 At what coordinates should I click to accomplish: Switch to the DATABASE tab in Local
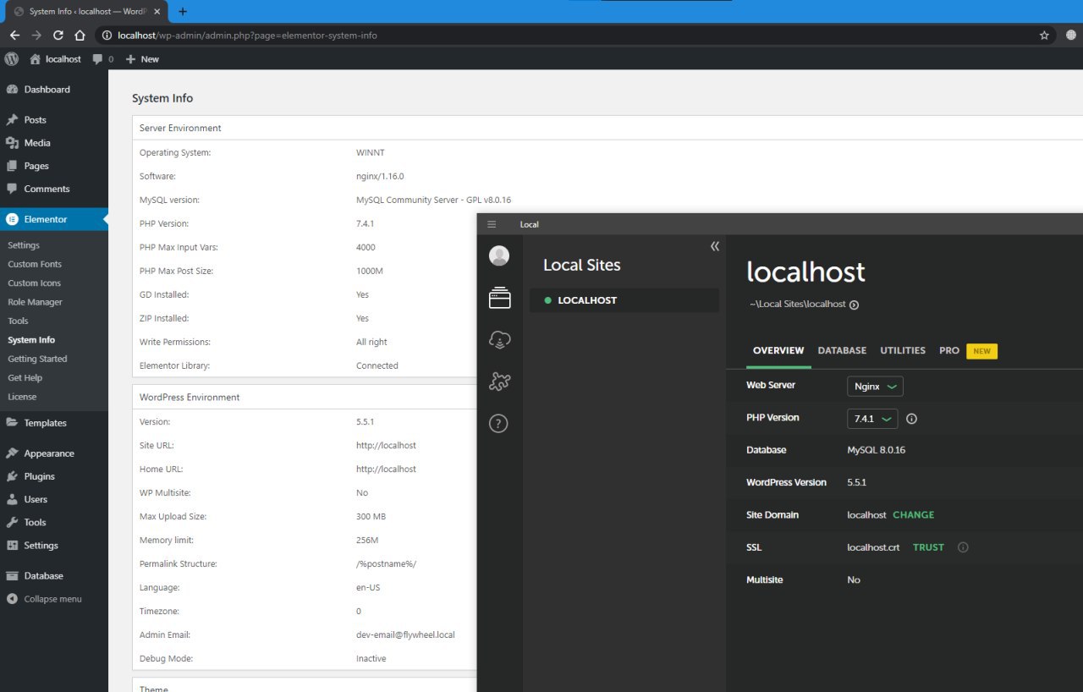[842, 350]
